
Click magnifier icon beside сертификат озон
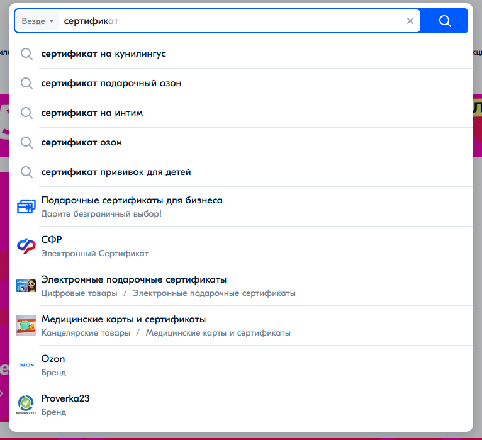[26, 142]
